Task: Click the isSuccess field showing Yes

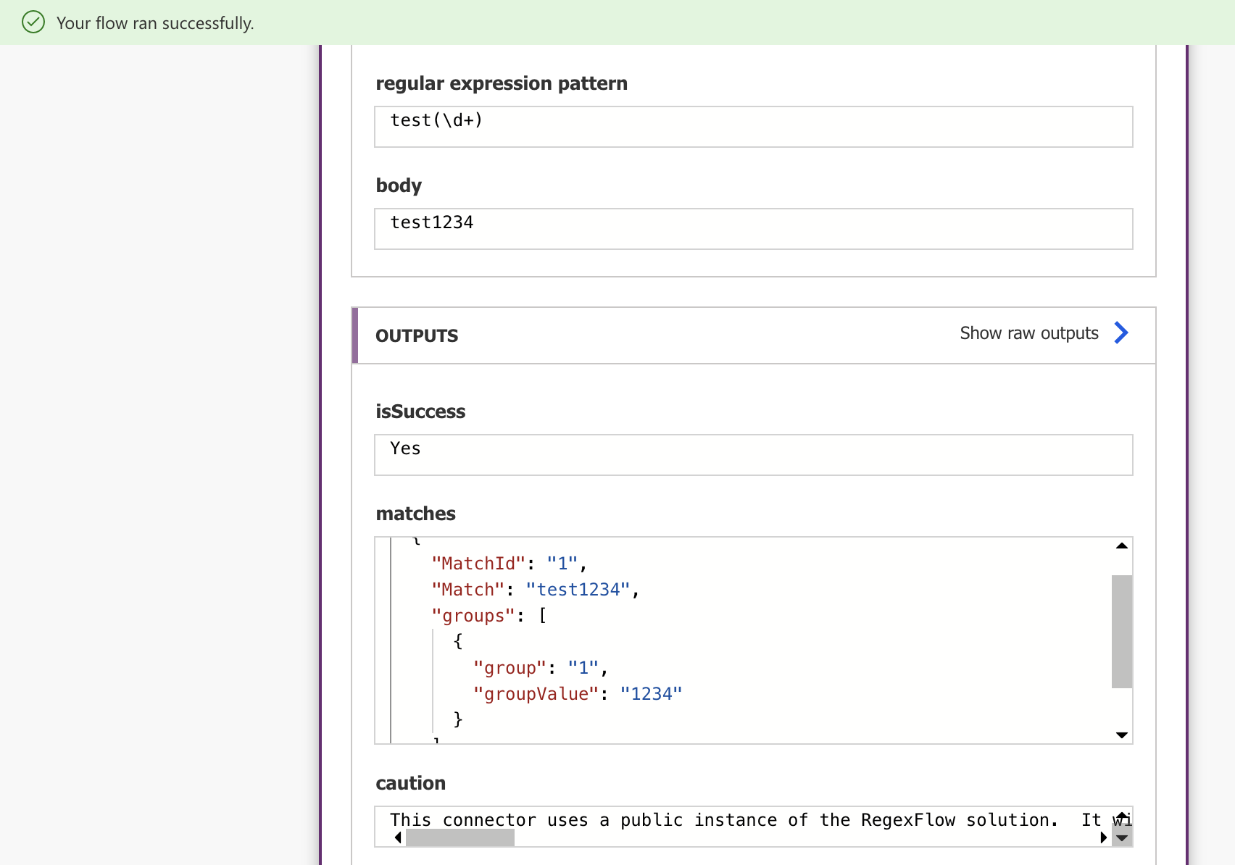Action: coord(752,455)
